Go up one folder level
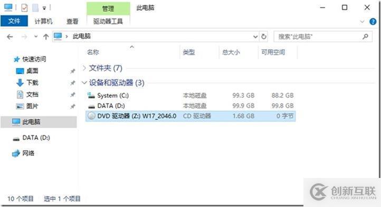The width and height of the screenshot is (381, 207). coord(46,37)
